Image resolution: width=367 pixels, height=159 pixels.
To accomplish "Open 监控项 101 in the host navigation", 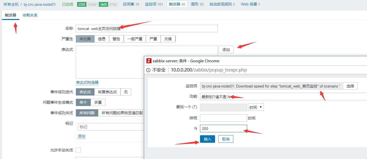I will [x=154, y=4].
